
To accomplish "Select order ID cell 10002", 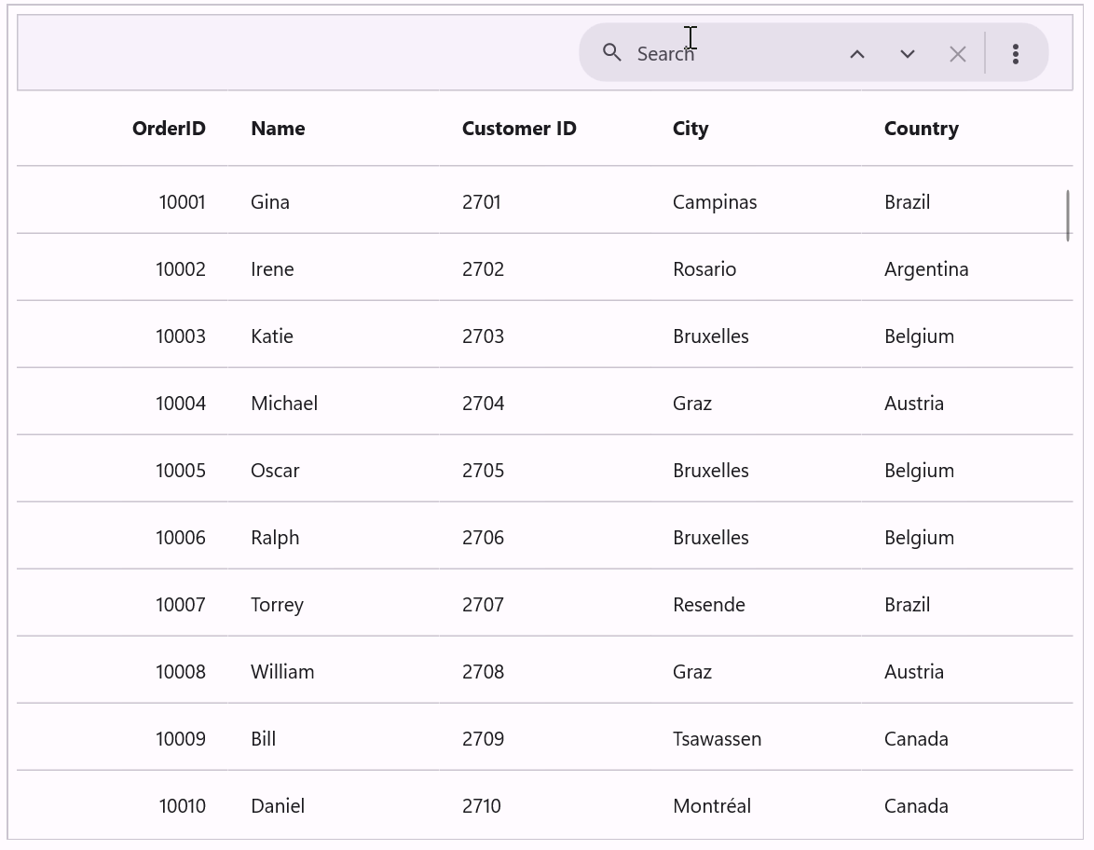I will click(181, 269).
